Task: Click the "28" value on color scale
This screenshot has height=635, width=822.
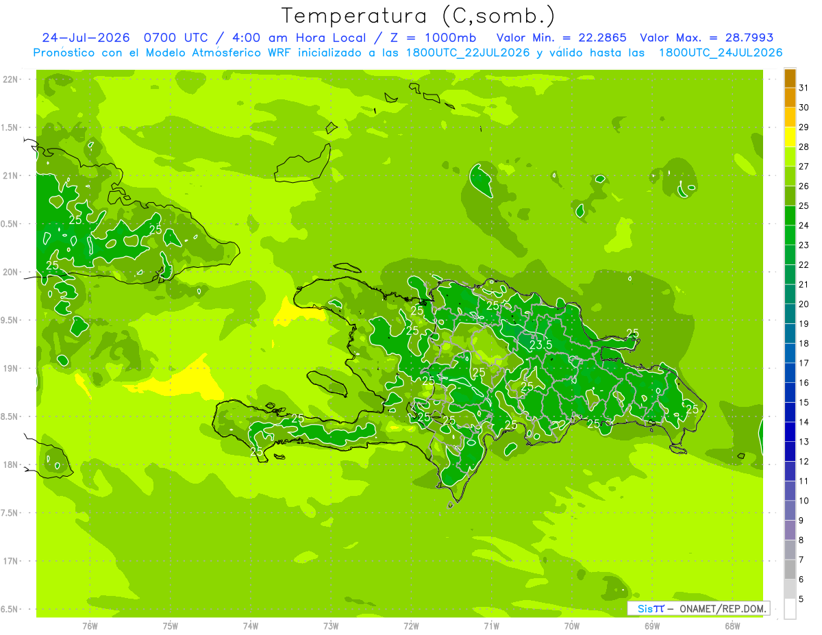Action: 804,147
